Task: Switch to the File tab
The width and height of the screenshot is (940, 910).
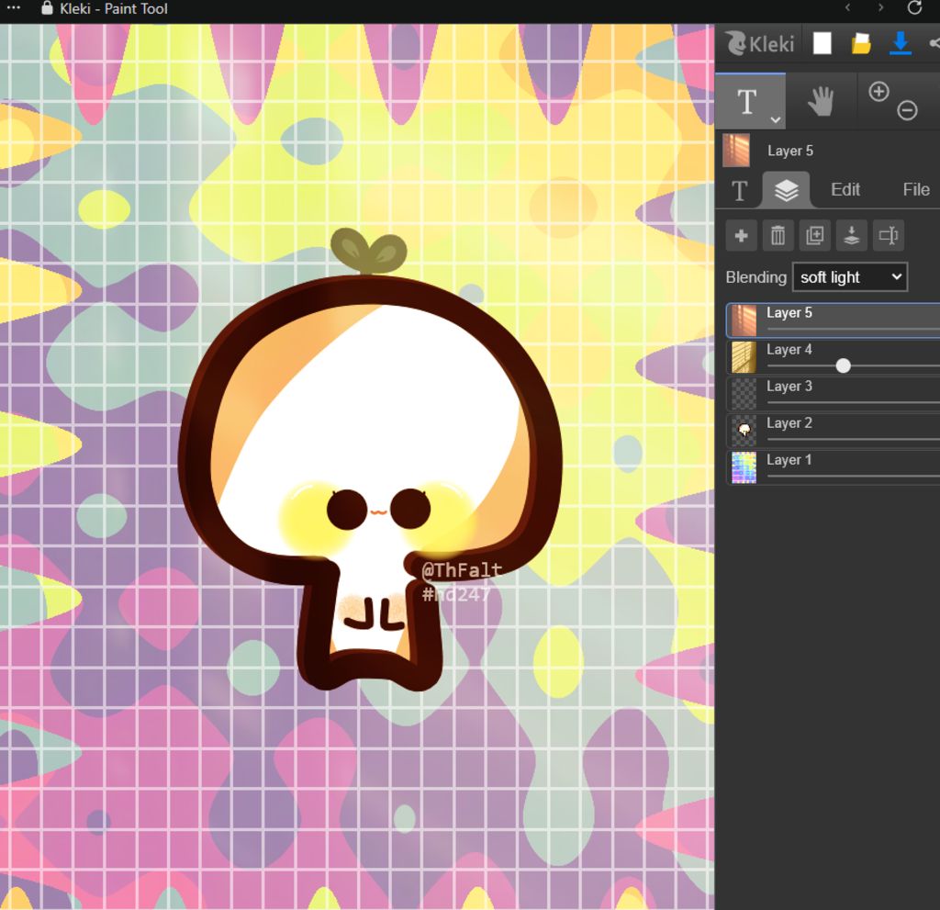Action: [915, 190]
